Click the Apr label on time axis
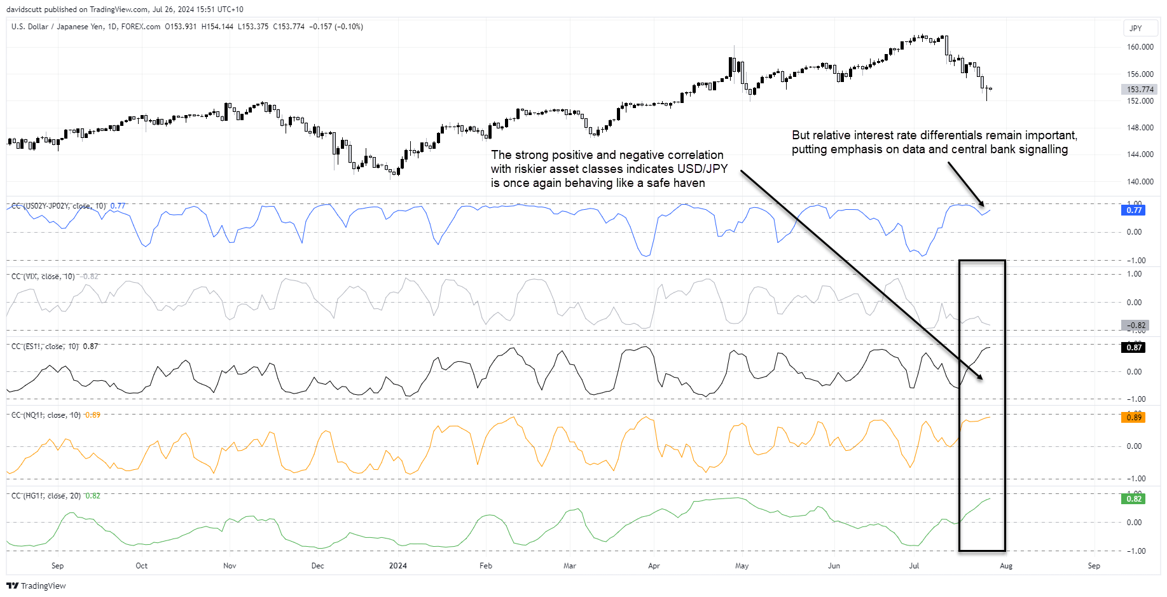The width and height of the screenshot is (1167, 597). pos(654,566)
